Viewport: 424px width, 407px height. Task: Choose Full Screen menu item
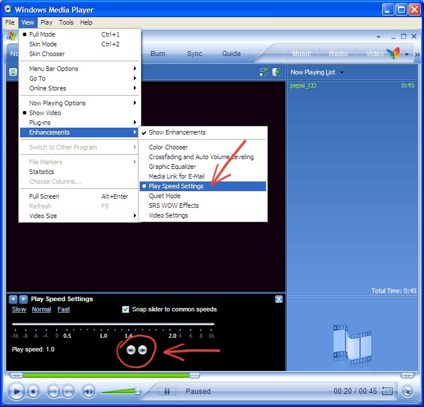pos(80,196)
